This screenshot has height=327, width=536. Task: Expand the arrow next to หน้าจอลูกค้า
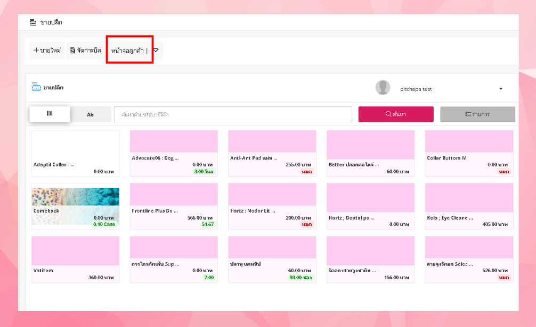click(156, 51)
